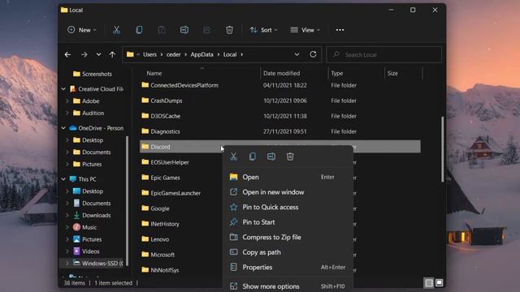Image resolution: width=520 pixels, height=292 pixels.
Task: Click the CrashDumps folder icon
Action: pos(145,101)
